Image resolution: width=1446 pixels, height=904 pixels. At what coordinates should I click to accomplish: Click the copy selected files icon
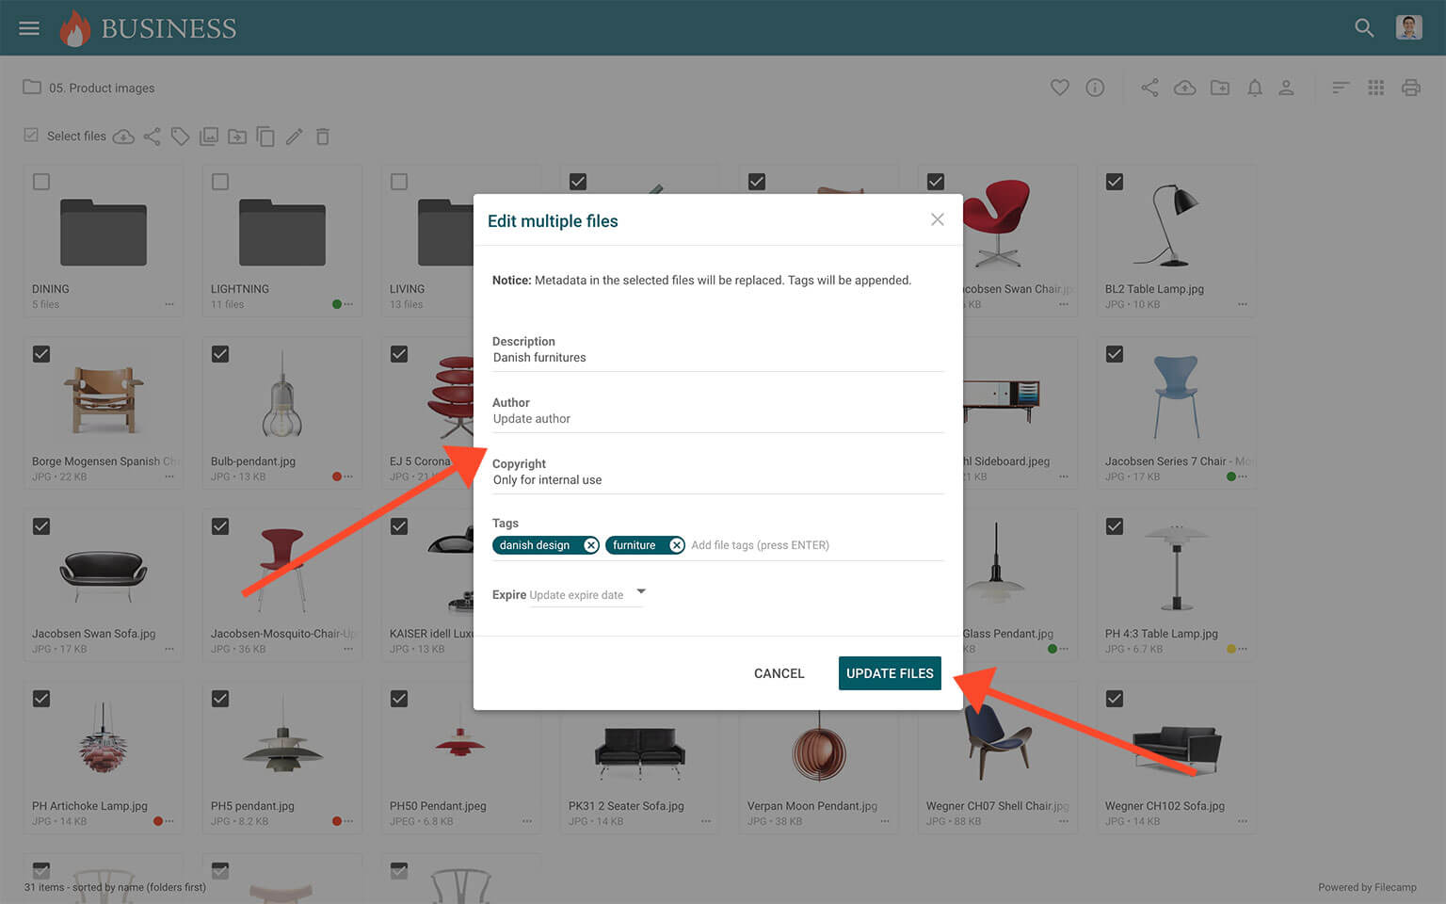(265, 137)
